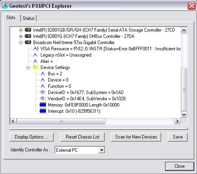Click the vertical scrollbar thumb
The width and height of the screenshot is (197, 174).
point(184,89)
